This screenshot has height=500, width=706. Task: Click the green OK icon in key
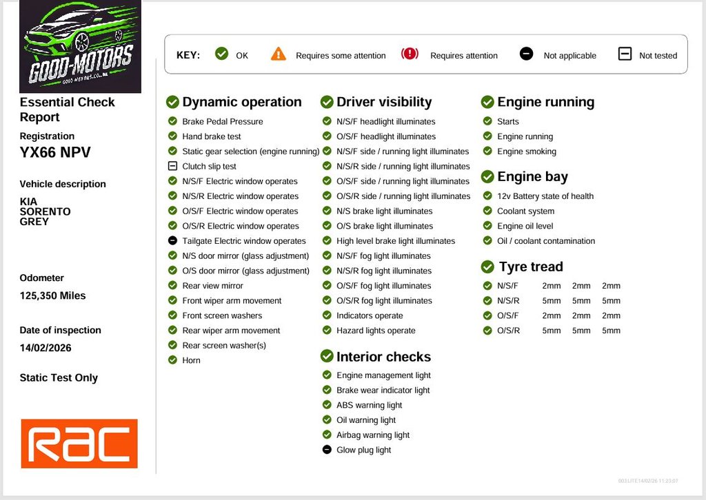click(x=221, y=54)
